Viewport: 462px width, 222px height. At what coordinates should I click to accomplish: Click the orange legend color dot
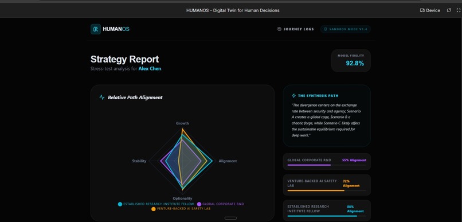(x=153, y=209)
